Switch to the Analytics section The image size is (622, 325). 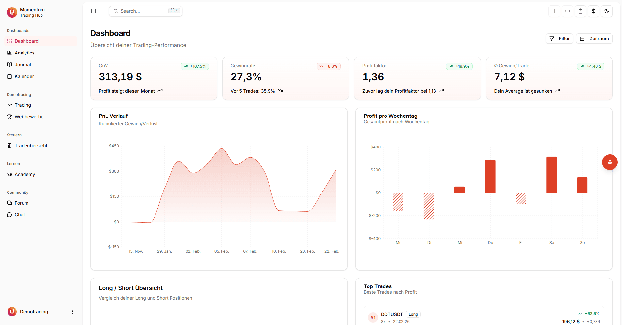click(x=24, y=53)
